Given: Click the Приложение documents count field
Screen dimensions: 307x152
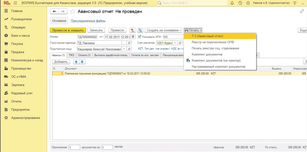Looking at the screenshot, I should click(x=74, y=147).
